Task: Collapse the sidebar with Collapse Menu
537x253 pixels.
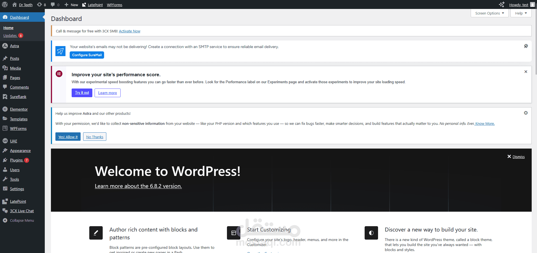Action: [x=18, y=220]
